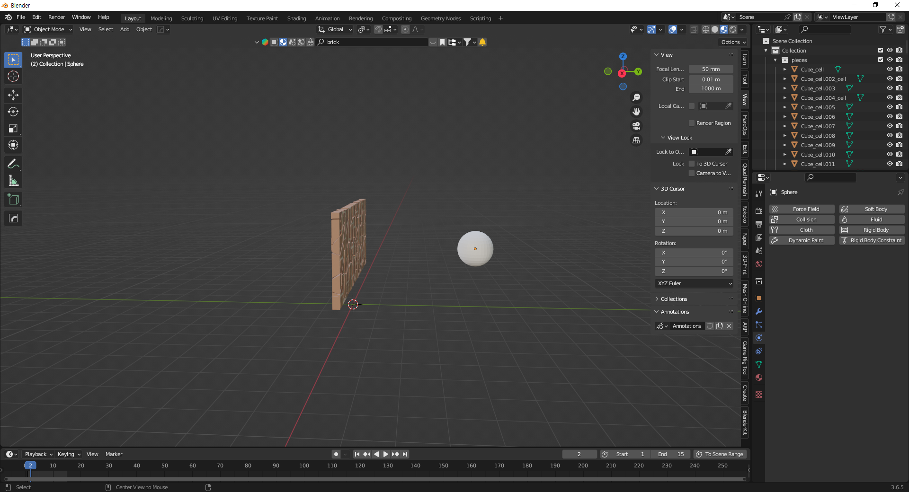Select the Measure tool
The height and width of the screenshot is (492, 909).
13,180
